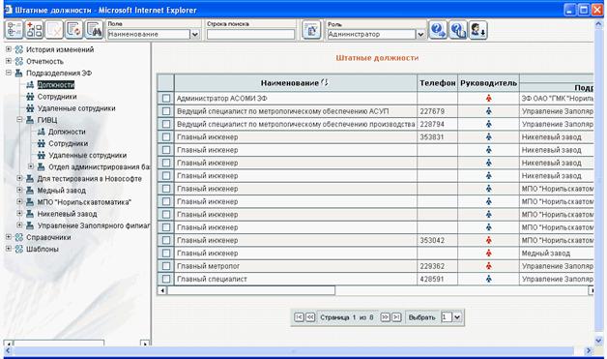Expand Отдел администрирования node
The width and height of the screenshot is (607, 359).
(x=31, y=166)
